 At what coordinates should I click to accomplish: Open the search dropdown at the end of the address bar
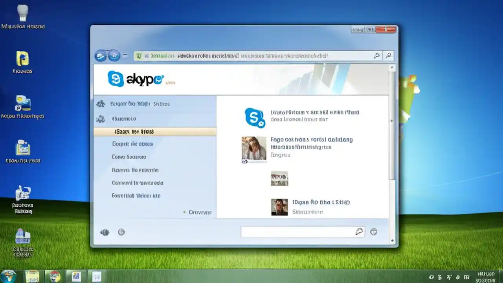[388, 55]
